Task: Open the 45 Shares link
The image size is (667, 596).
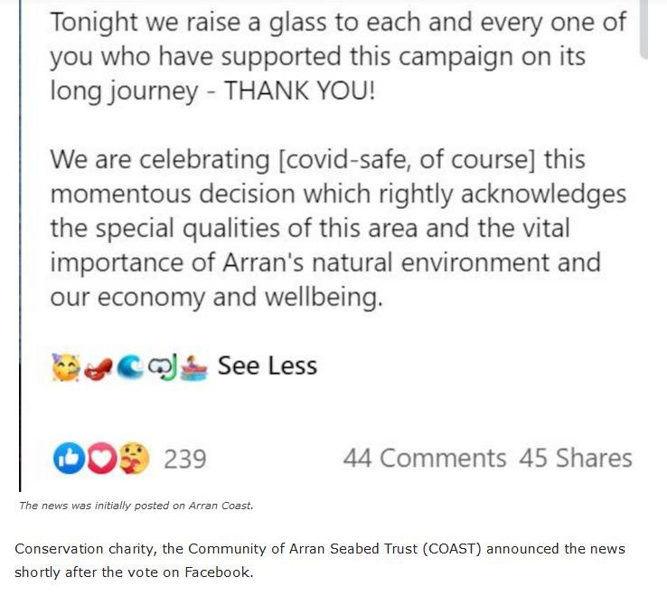Action: 576,459
